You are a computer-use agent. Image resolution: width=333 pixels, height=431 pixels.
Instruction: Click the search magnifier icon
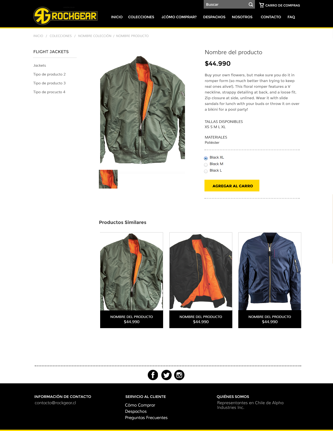[251, 4]
